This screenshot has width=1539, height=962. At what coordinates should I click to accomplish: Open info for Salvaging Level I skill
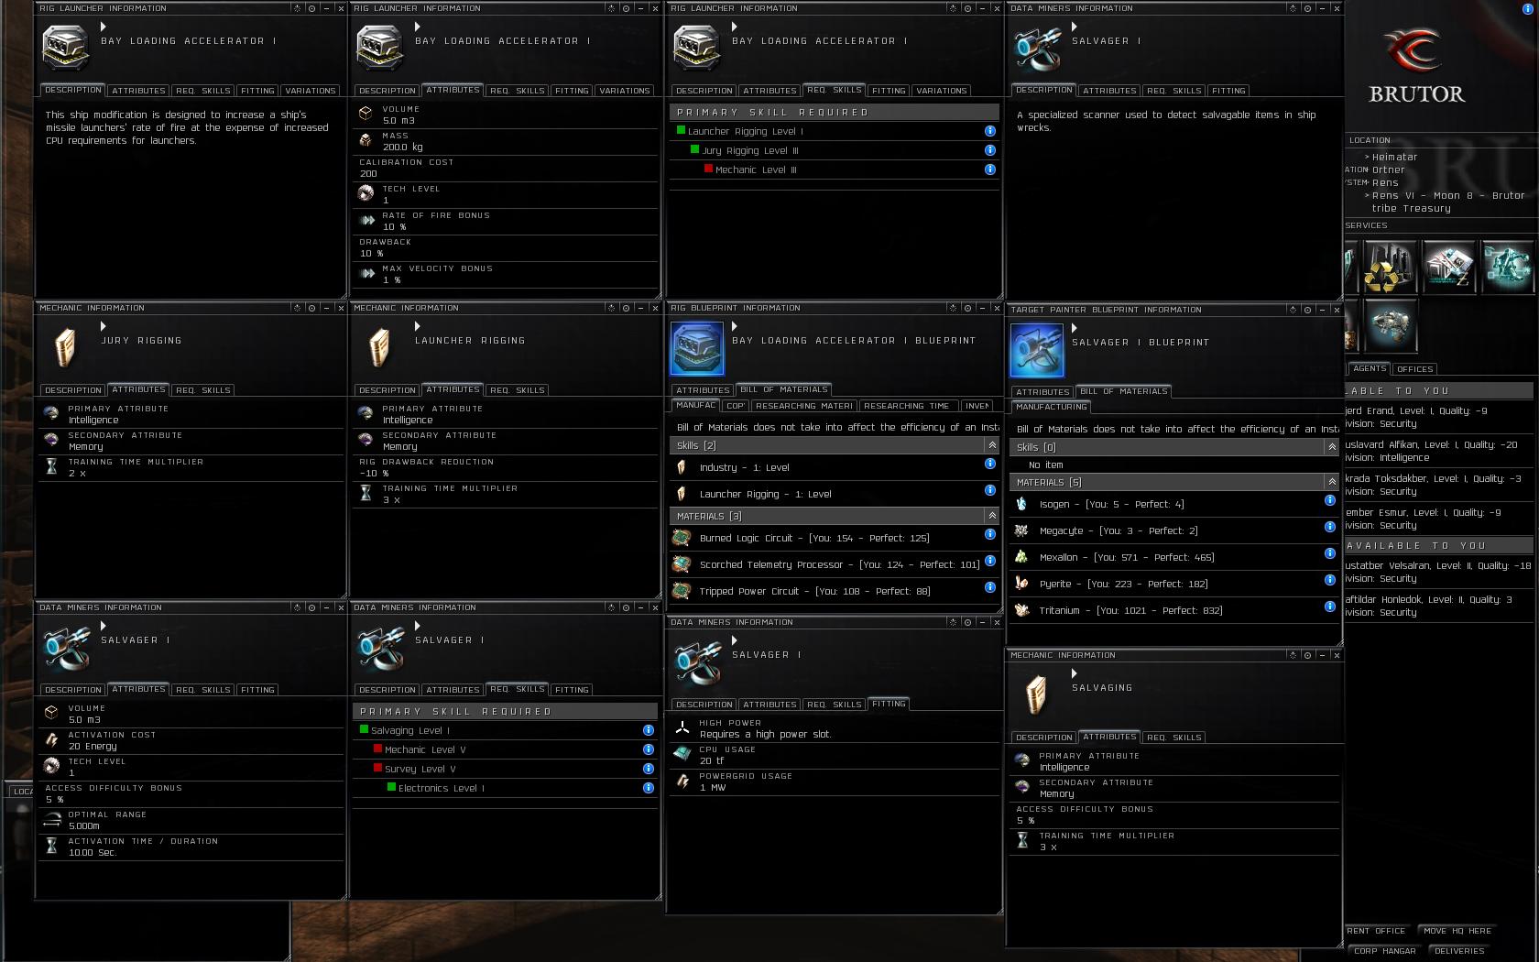648,730
